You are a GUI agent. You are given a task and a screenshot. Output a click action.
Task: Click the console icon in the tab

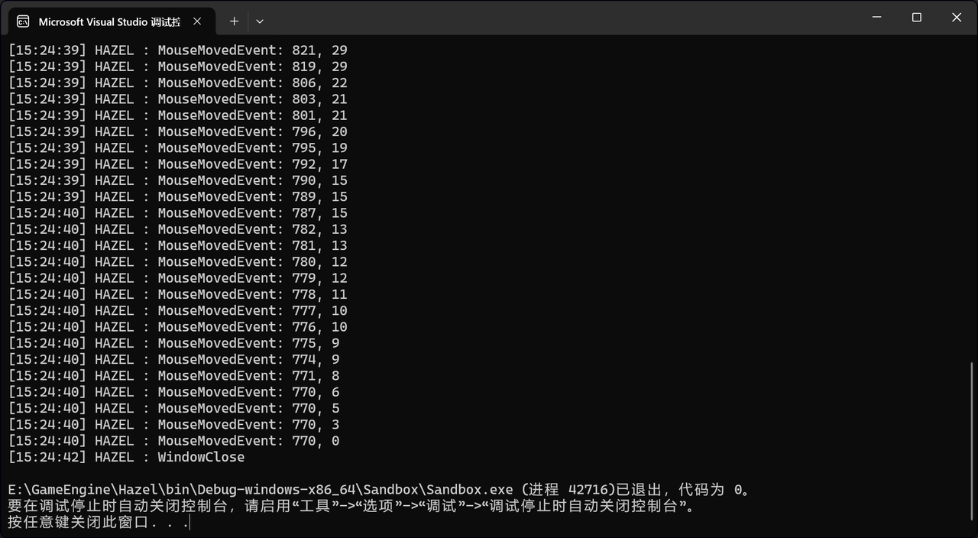click(x=23, y=21)
